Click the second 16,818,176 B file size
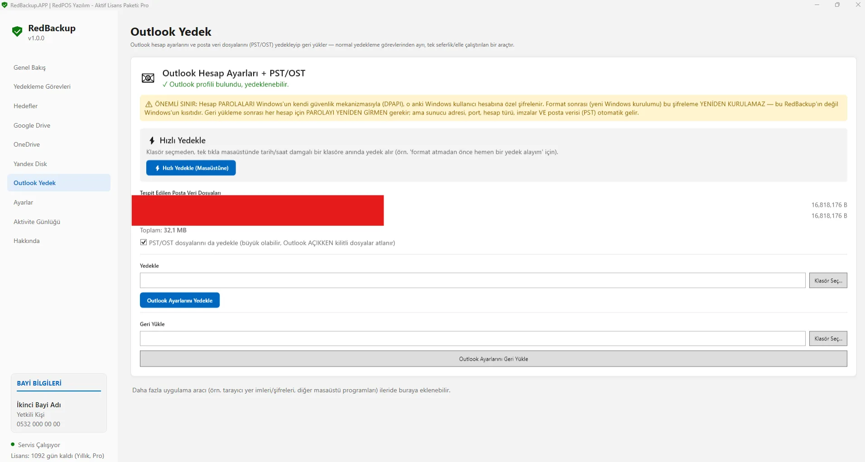 tap(829, 216)
